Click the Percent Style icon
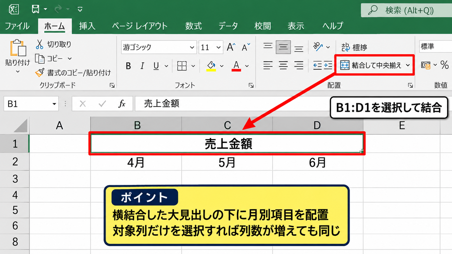This screenshot has height=254, width=452. [444, 65]
